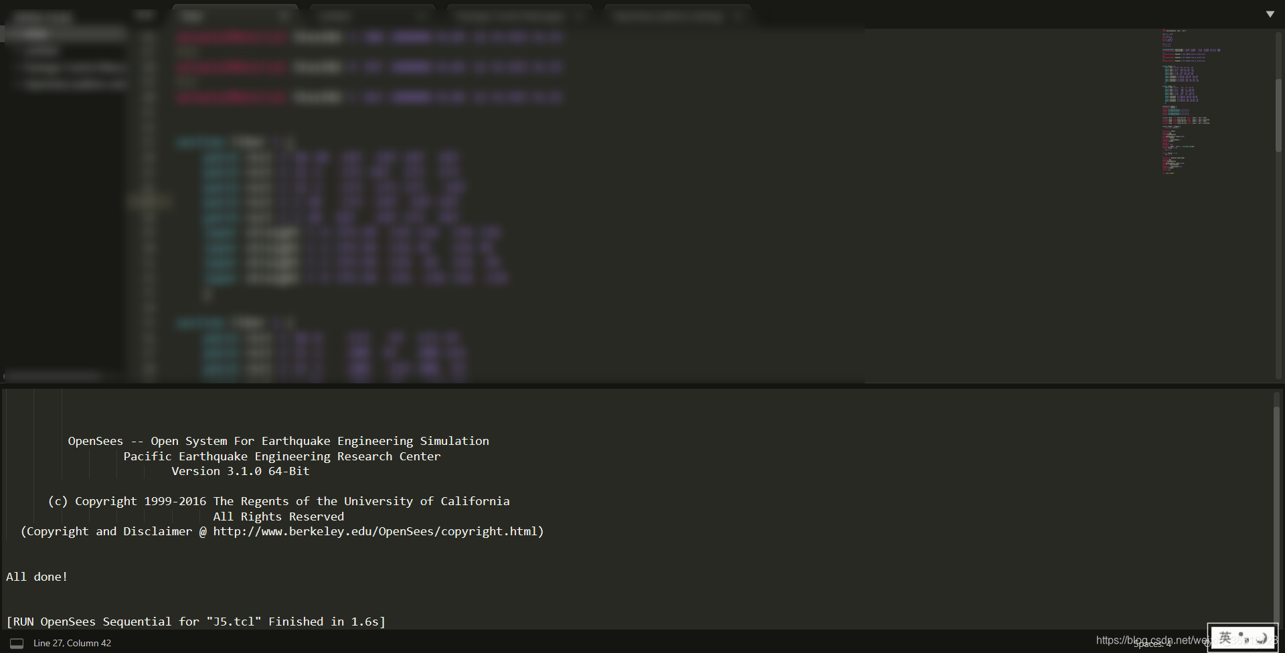Image resolution: width=1285 pixels, height=653 pixels.
Task: Click the editor's vertical scrollbar handle
Action: [1278, 115]
